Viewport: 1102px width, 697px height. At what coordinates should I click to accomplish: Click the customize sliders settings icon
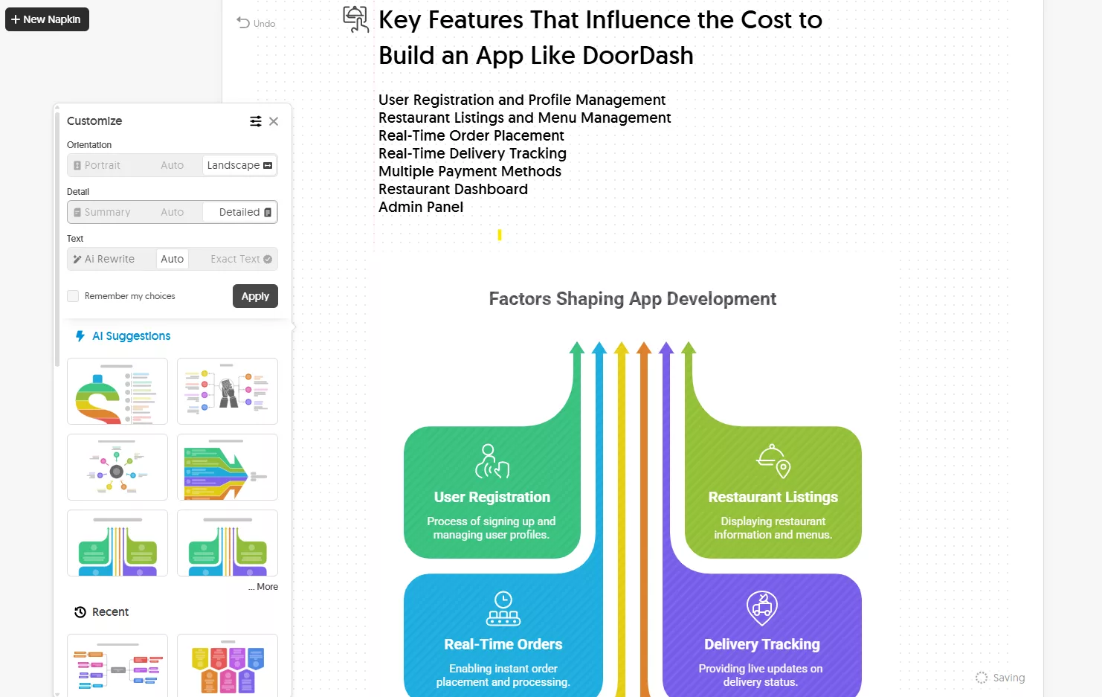click(x=255, y=121)
